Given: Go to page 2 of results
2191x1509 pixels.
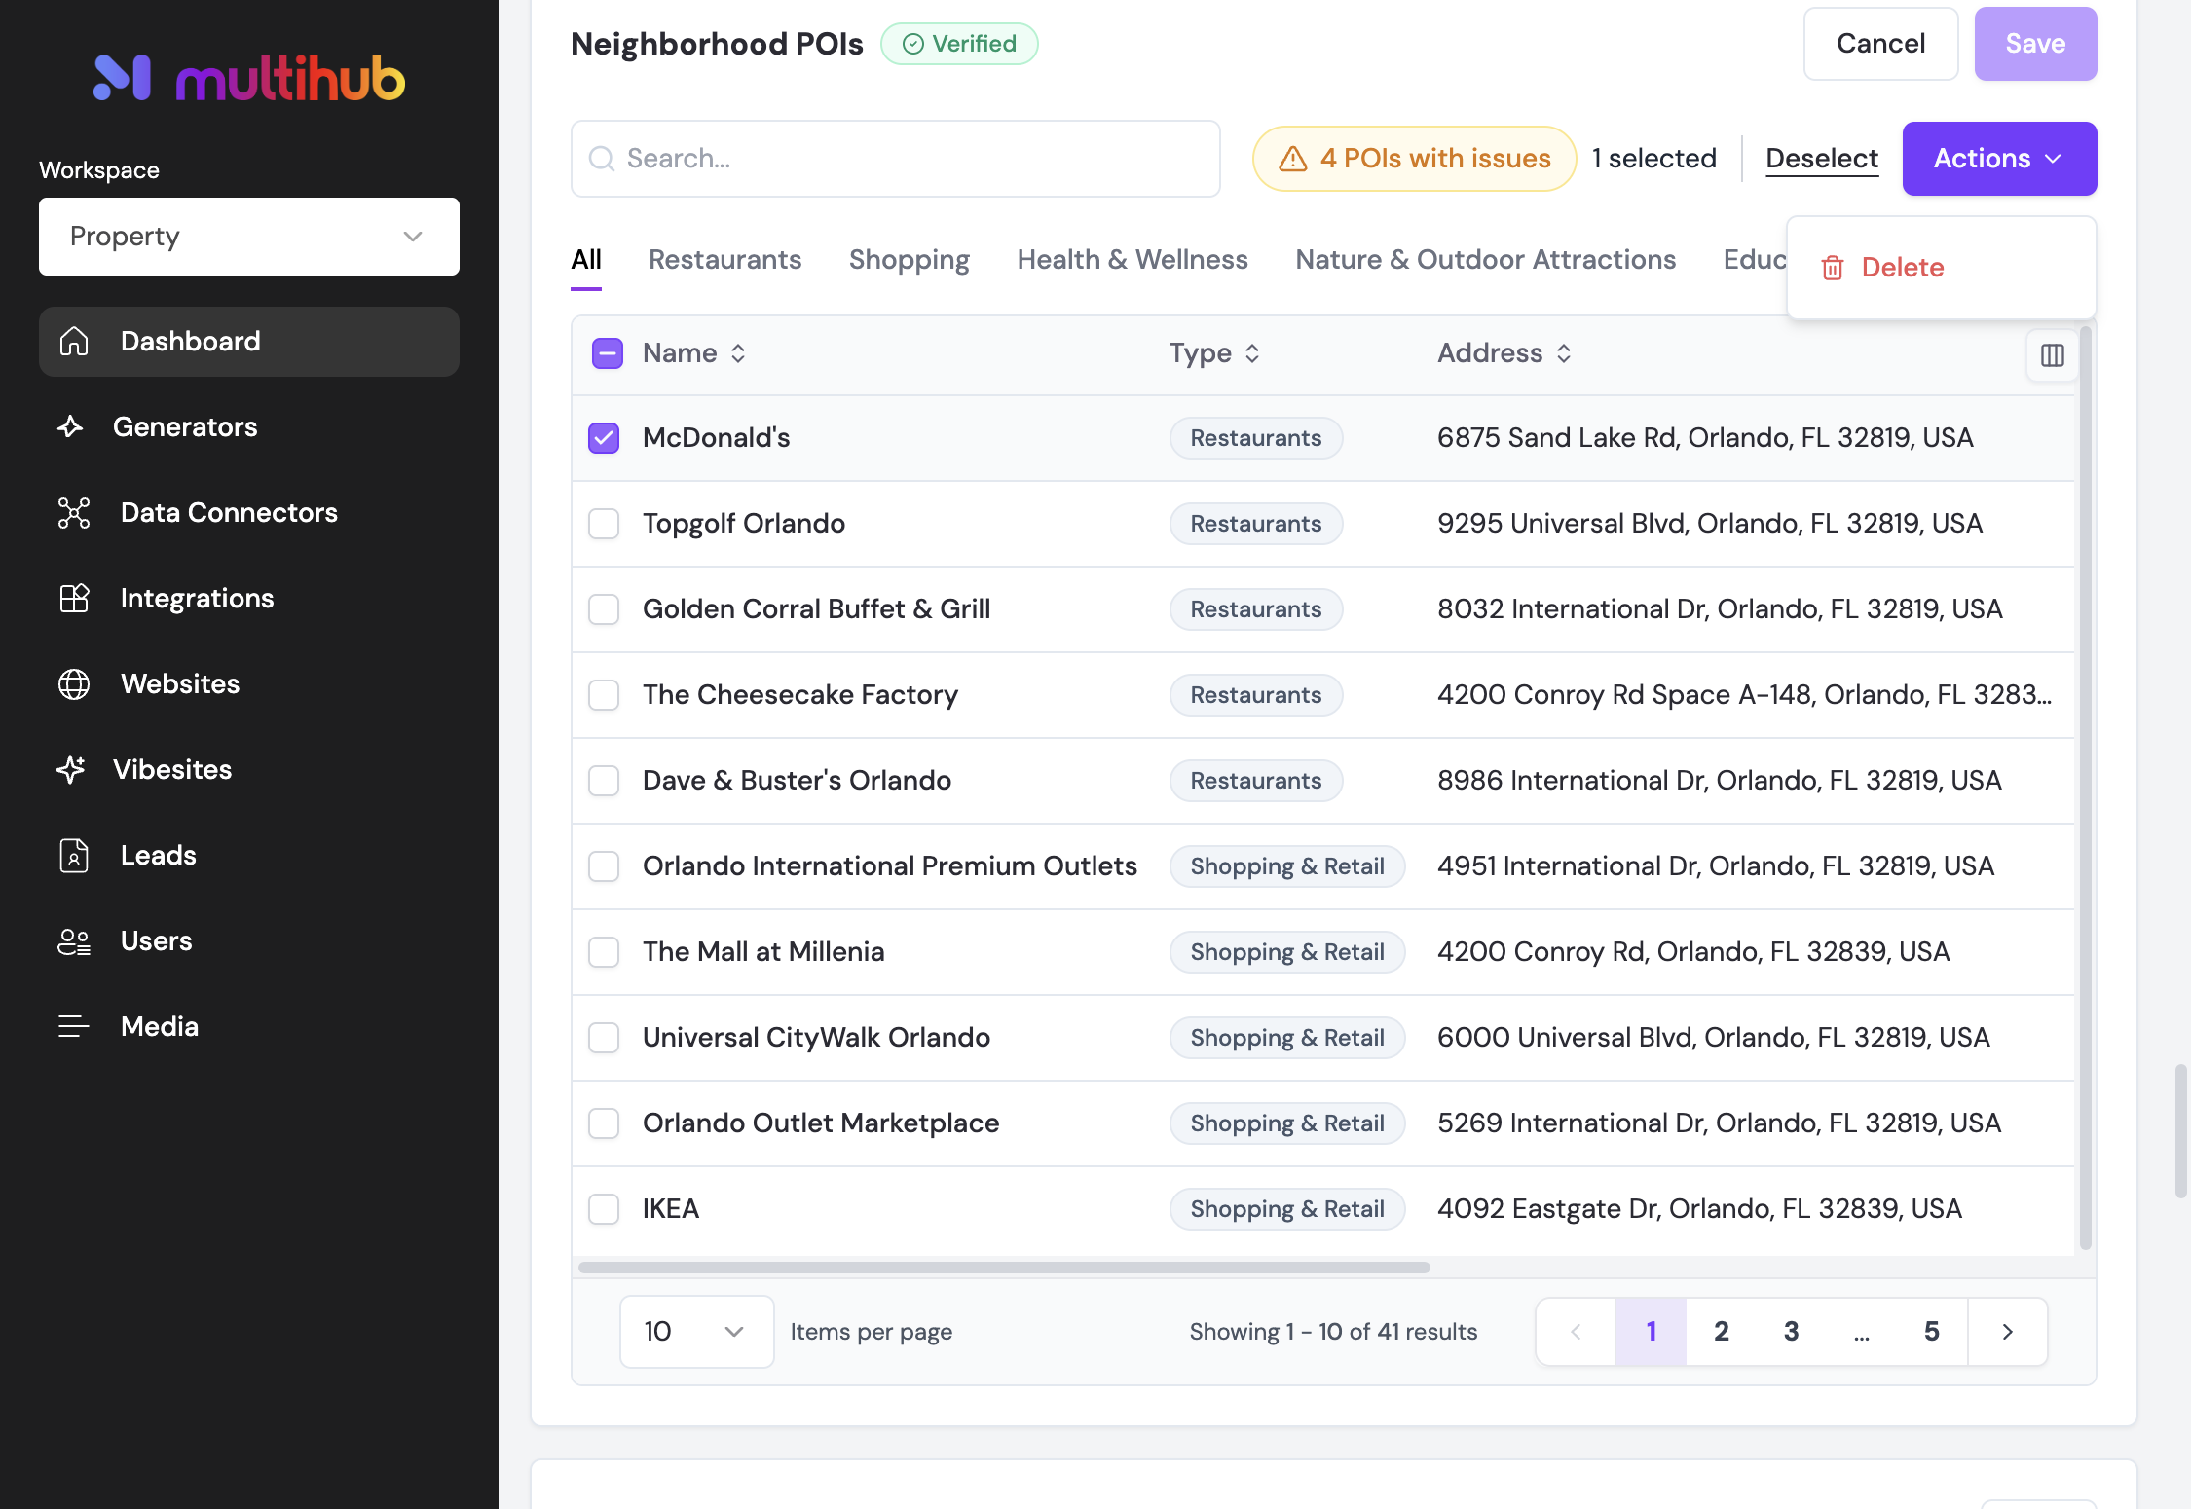Looking at the screenshot, I should 1721,1332.
